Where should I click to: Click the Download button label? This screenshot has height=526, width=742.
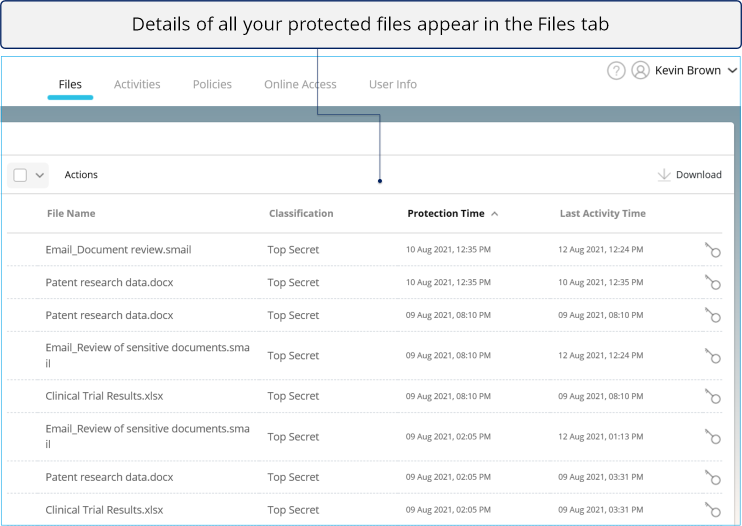point(698,174)
